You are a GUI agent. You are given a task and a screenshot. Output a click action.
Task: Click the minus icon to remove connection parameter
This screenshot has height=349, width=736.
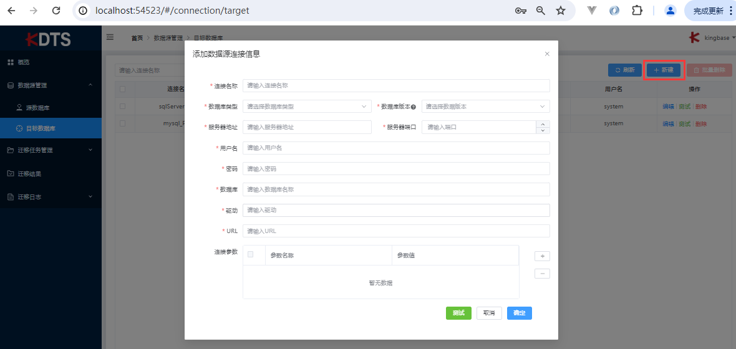(542, 274)
